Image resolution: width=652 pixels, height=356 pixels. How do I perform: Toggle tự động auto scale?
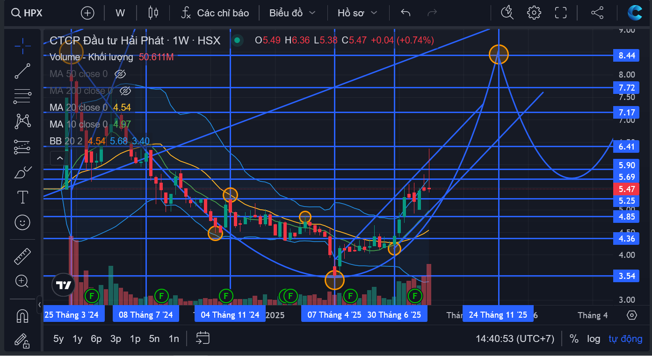coord(625,339)
